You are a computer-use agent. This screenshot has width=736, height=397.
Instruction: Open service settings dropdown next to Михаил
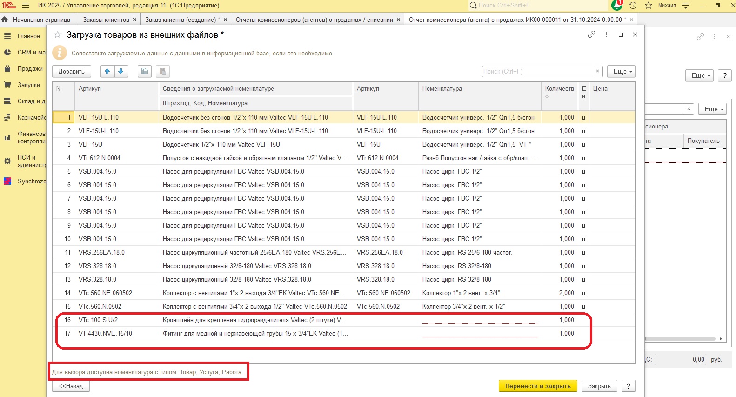686,5
